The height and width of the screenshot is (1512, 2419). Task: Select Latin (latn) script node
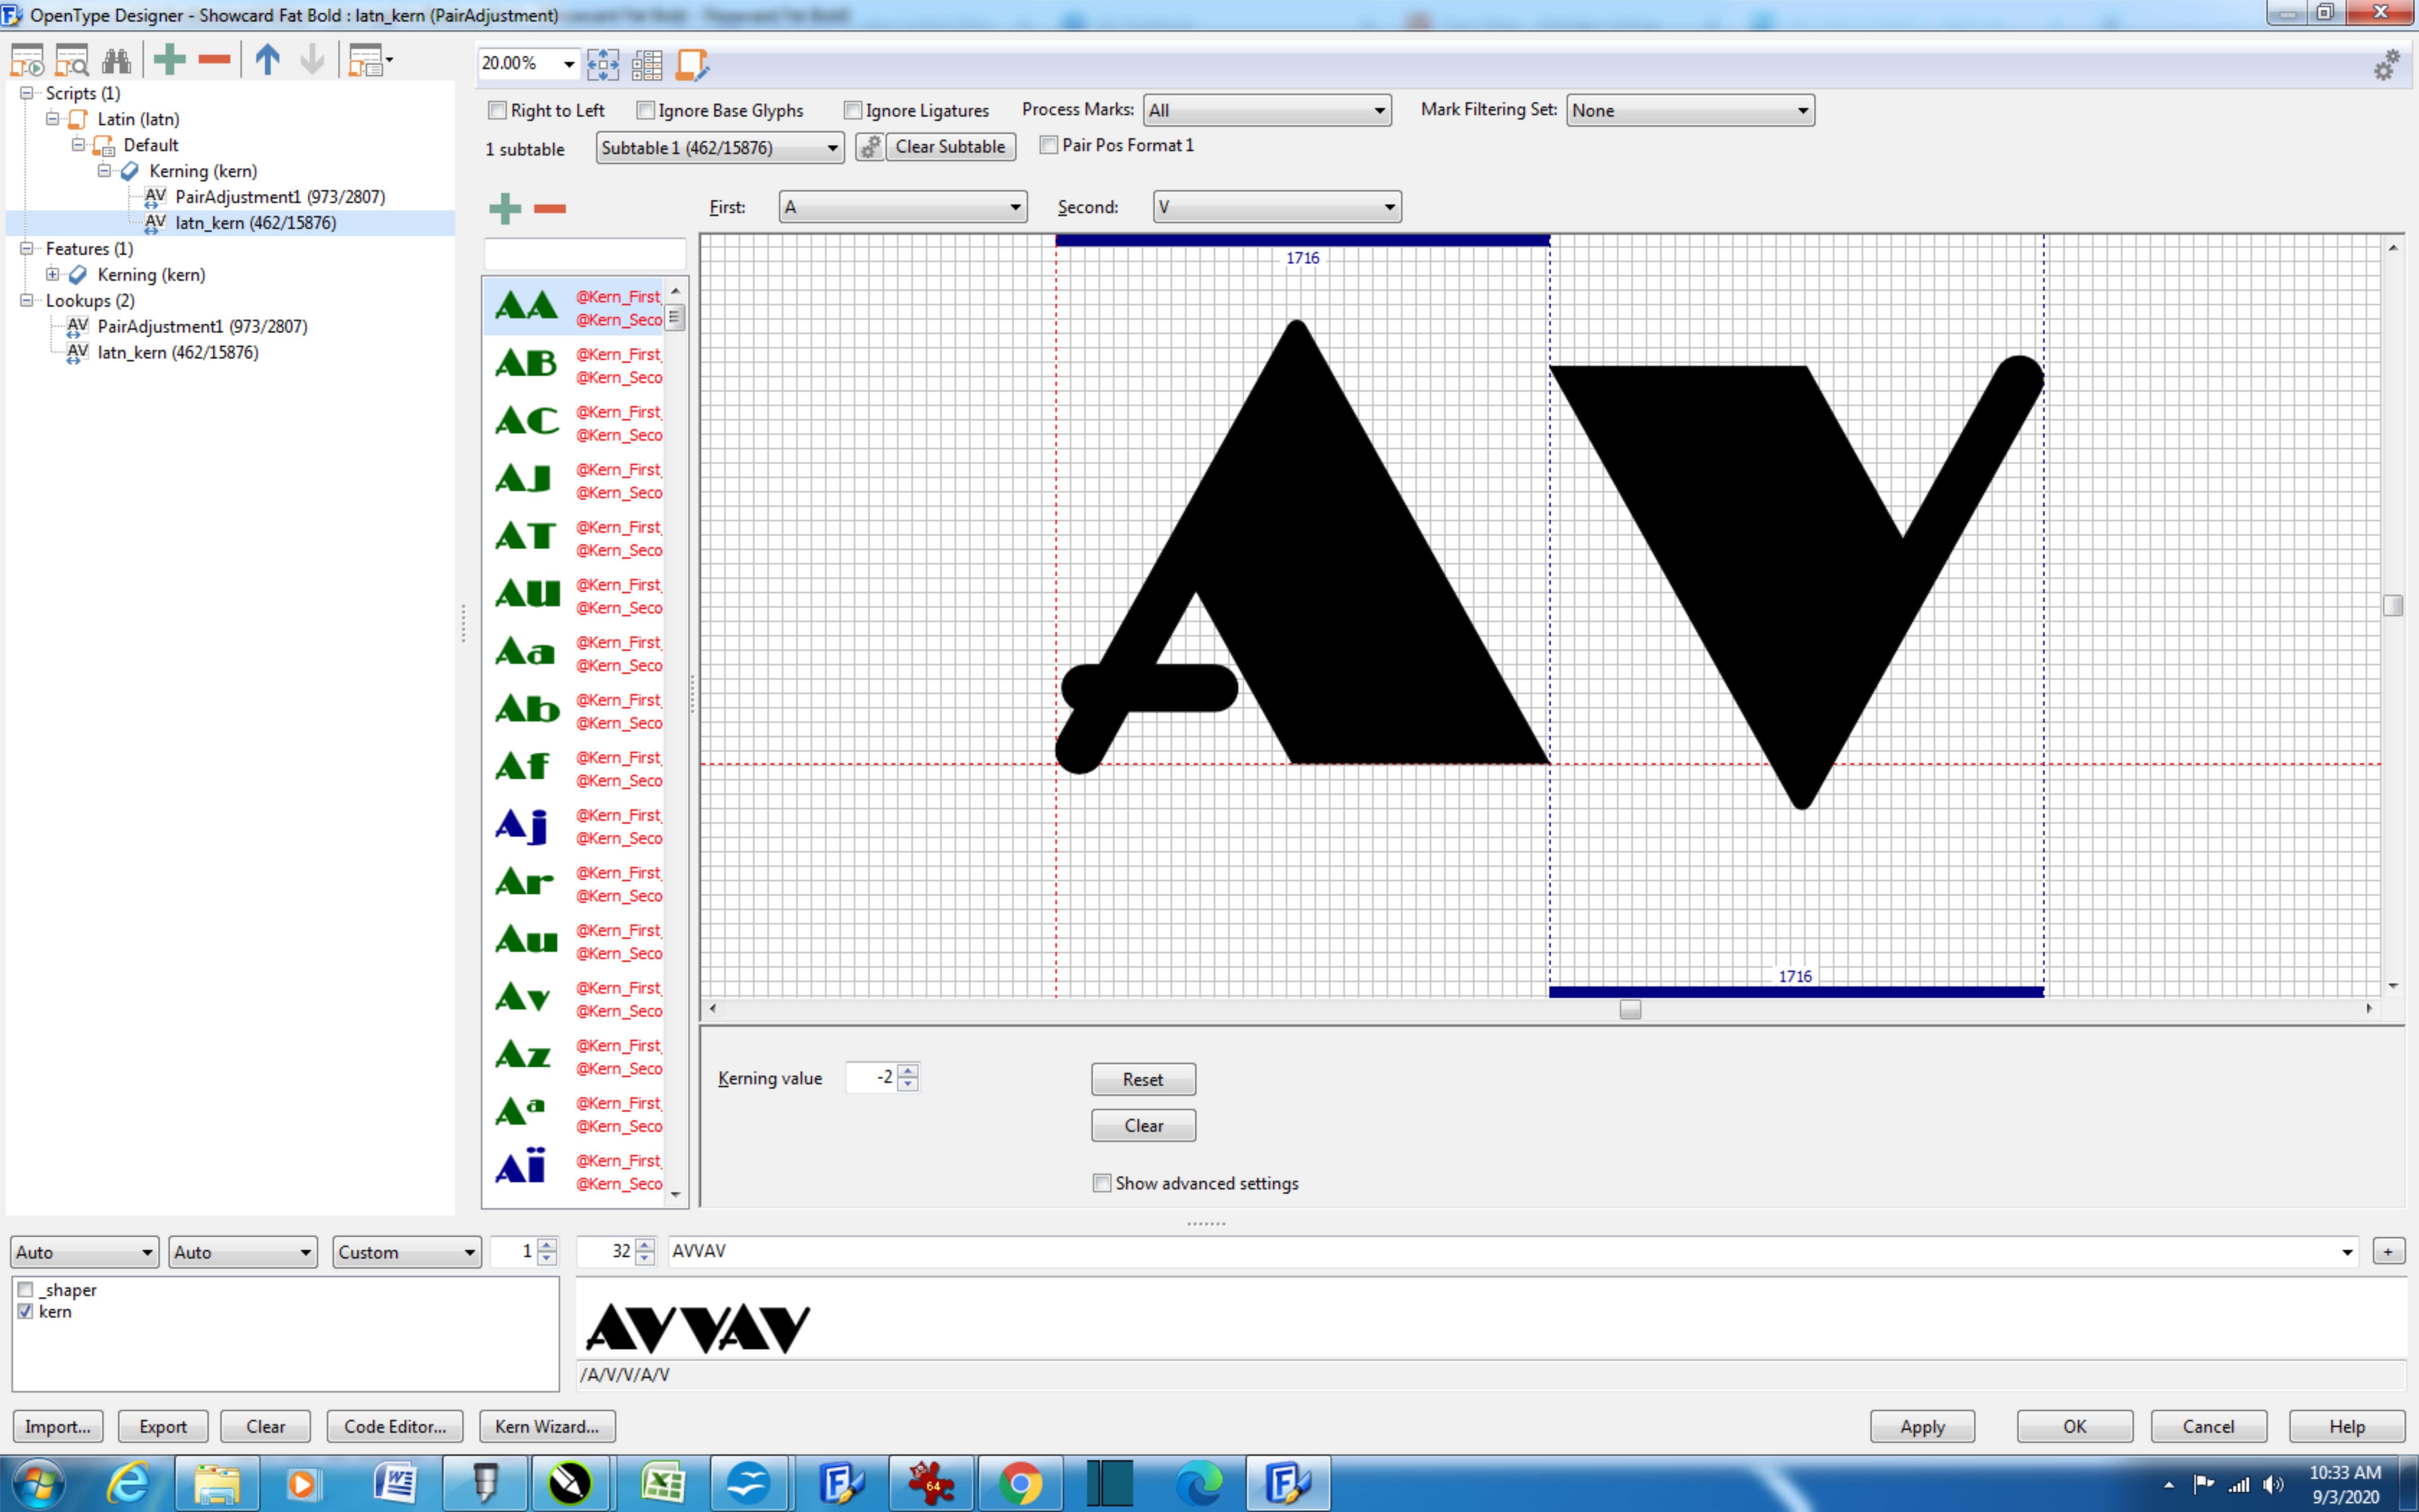coord(138,119)
